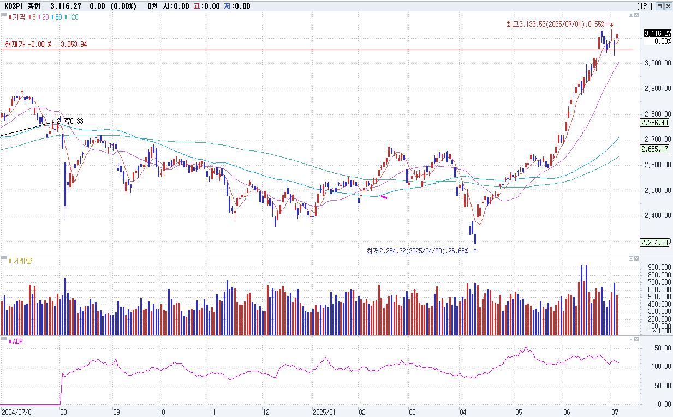Click the 2,500.00 price axis label
Image resolution: width=673 pixels, height=417 pixels.
(x=658, y=191)
